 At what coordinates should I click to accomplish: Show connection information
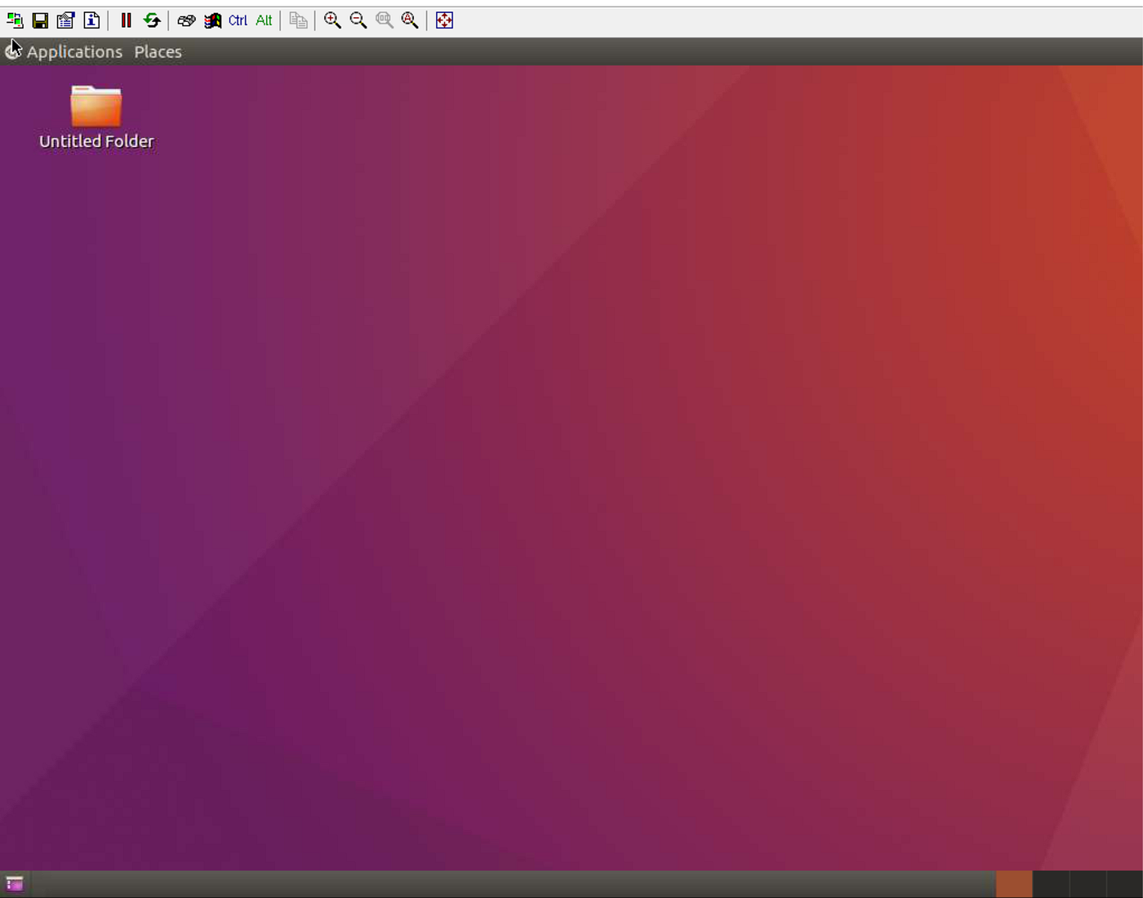click(x=91, y=20)
